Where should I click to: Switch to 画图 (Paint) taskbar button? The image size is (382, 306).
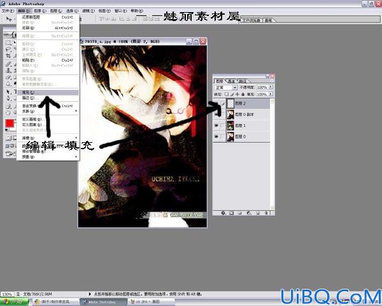pos(152,302)
